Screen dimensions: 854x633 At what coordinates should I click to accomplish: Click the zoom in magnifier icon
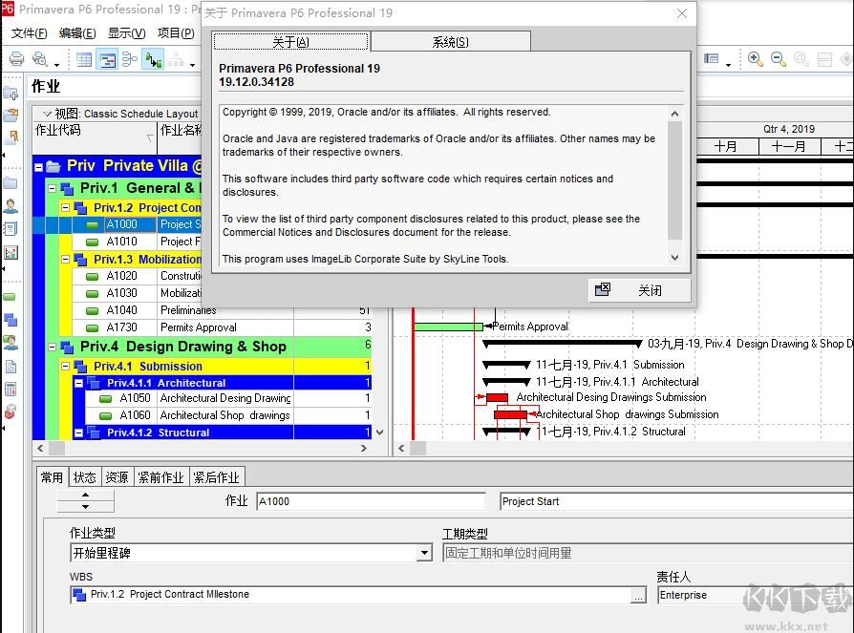tap(755, 59)
